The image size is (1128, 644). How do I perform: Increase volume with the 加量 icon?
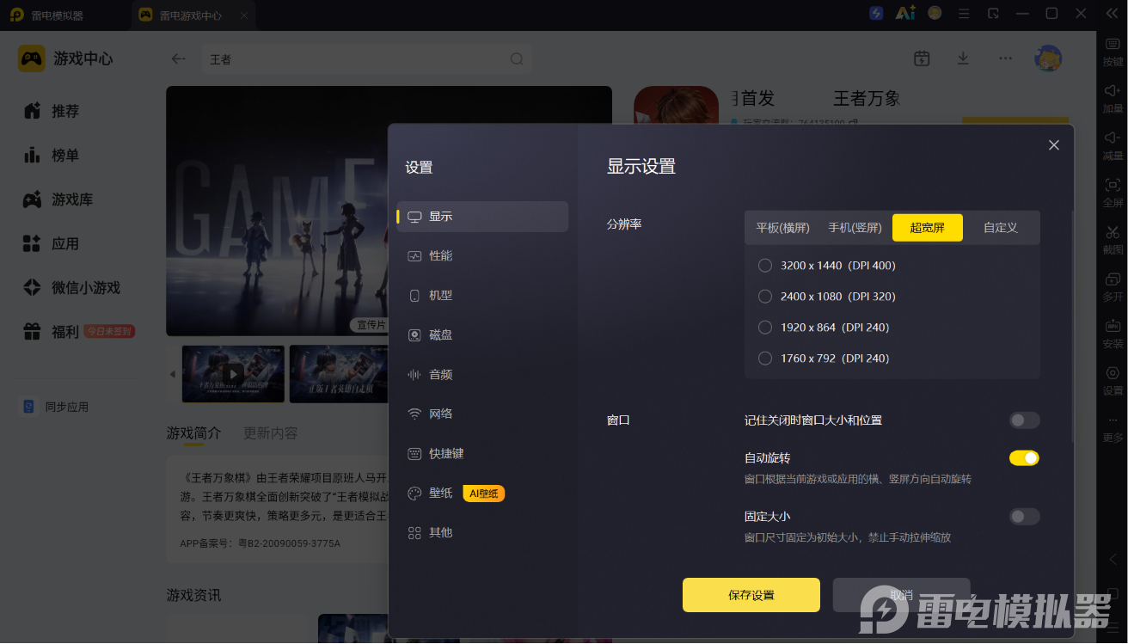coord(1113,99)
